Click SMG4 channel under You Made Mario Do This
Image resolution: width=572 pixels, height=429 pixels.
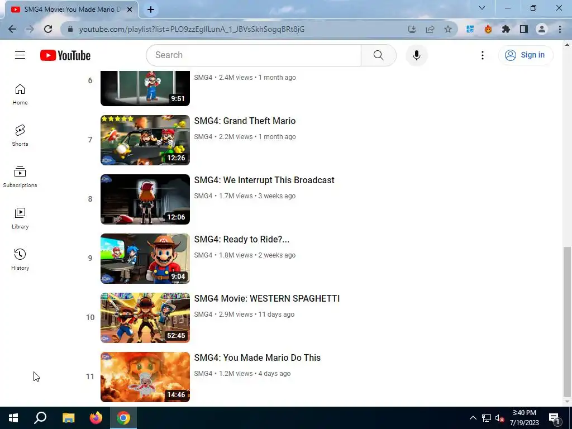tap(203, 374)
